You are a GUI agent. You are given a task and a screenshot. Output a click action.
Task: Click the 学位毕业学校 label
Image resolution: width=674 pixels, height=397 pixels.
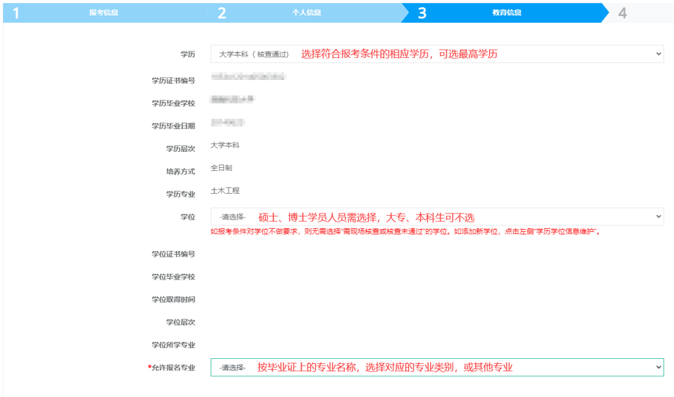click(173, 277)
